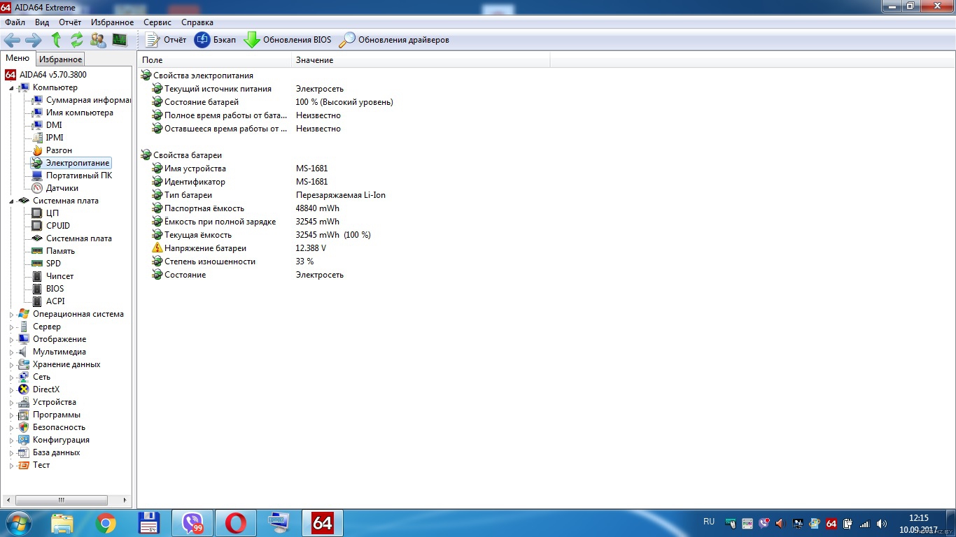Click the RU language indicator

[709, 522]
